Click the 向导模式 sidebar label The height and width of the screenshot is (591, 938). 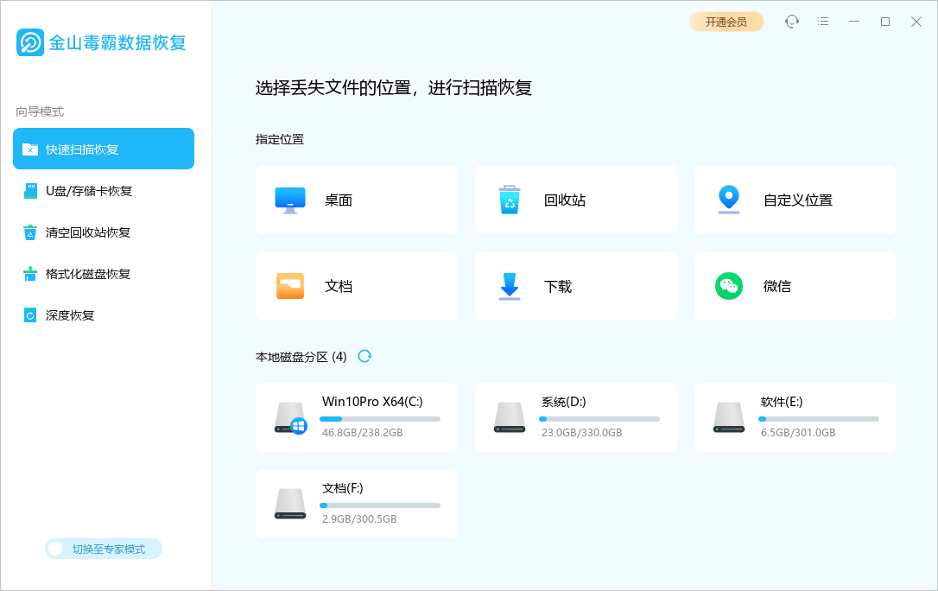click(x=40, y=111)
